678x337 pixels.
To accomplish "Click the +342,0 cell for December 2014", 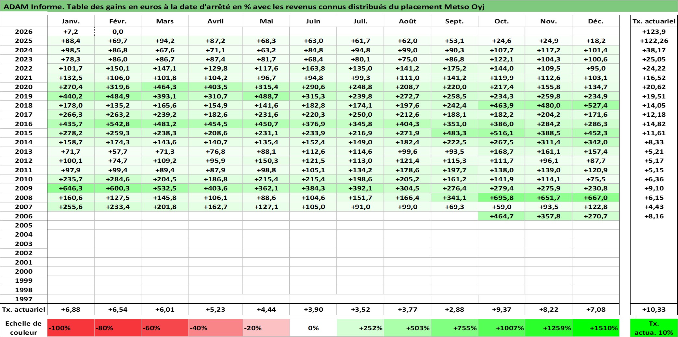I will 596,142.
